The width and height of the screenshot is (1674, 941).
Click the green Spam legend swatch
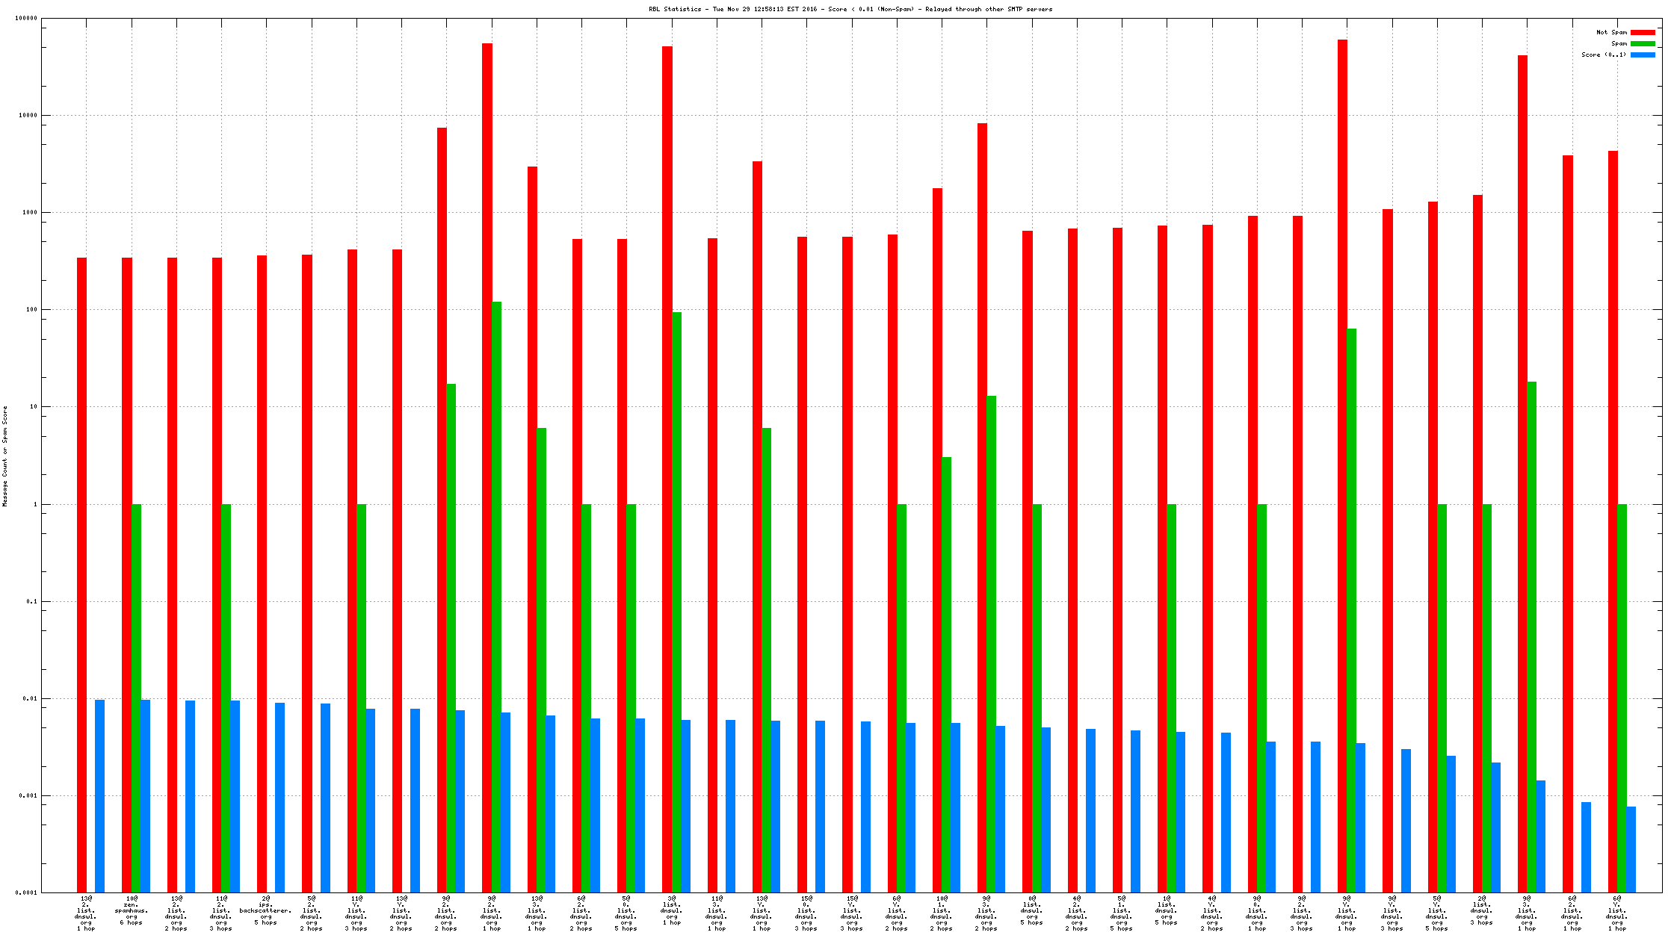click(x=1643, y=43)
